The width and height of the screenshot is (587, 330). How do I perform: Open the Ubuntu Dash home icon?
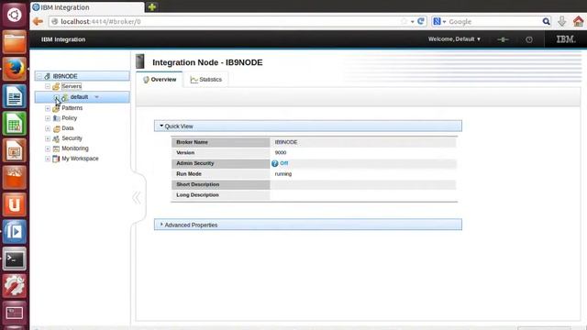(x=15, y=15)
